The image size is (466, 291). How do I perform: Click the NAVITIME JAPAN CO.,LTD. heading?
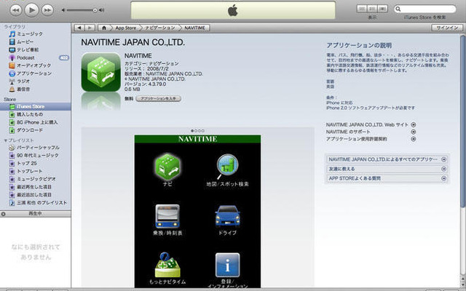coord(133,42)
